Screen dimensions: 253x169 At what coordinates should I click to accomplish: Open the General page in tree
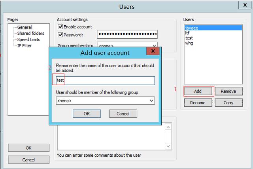(x=24, y=27)
